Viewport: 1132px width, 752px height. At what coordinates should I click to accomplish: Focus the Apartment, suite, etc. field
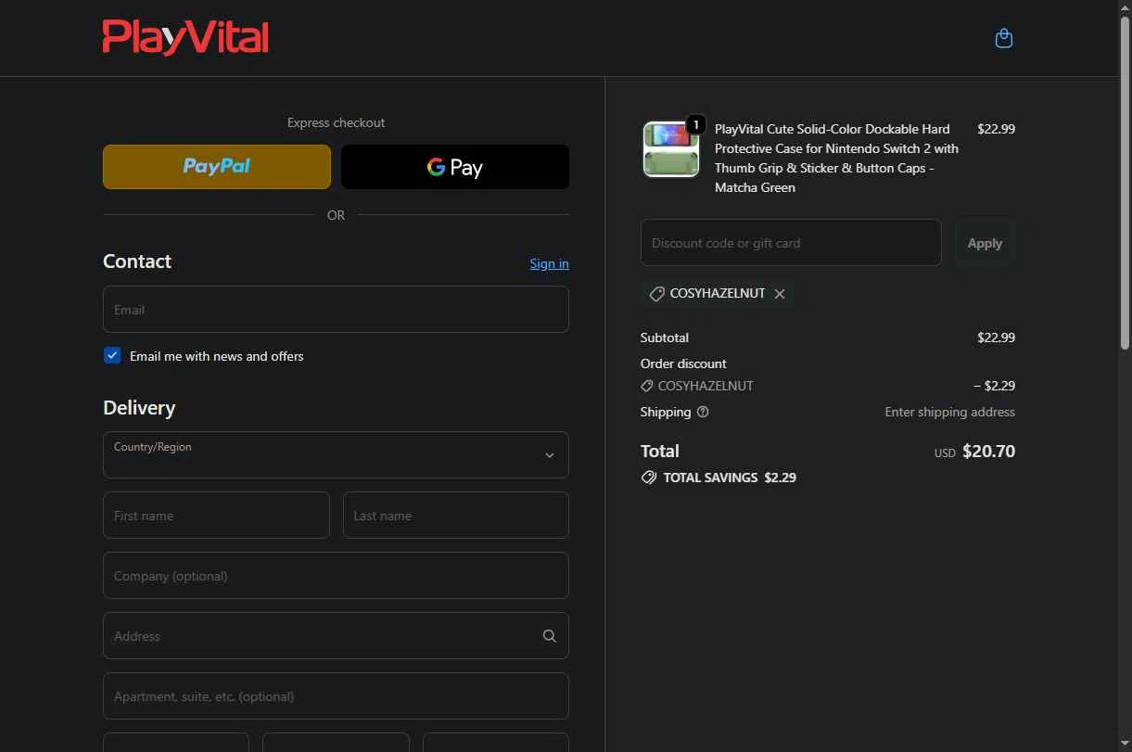(x=336, y=695)
